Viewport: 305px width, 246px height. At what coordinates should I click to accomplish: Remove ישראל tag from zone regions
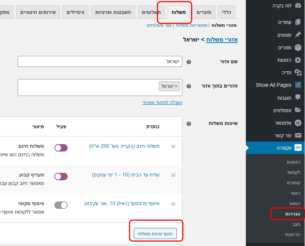tap(176, 86)
